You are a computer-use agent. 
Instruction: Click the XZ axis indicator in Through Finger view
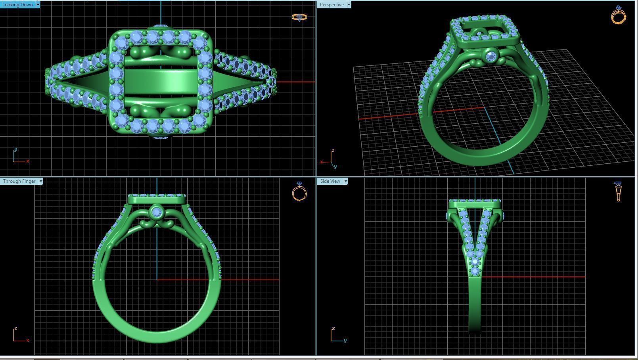point(21,335)
